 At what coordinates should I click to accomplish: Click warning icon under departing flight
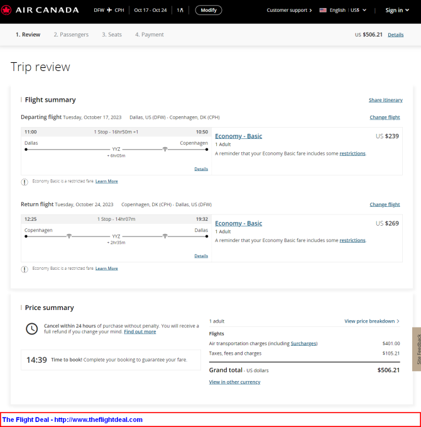click(x=25, y=182)
